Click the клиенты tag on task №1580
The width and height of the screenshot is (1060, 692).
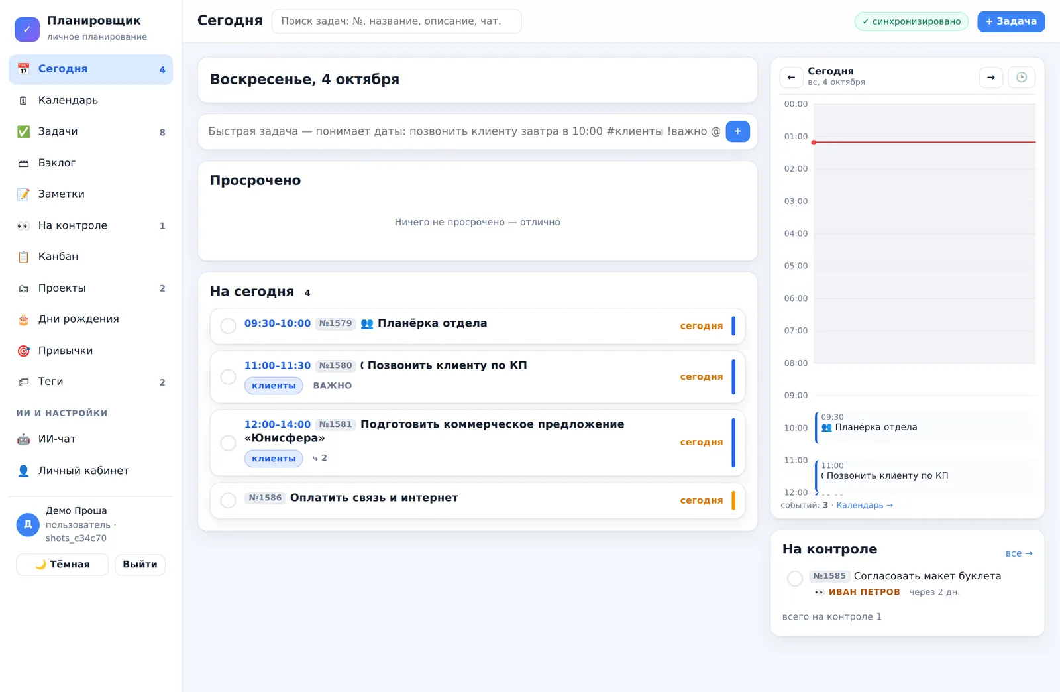(274, 386)
